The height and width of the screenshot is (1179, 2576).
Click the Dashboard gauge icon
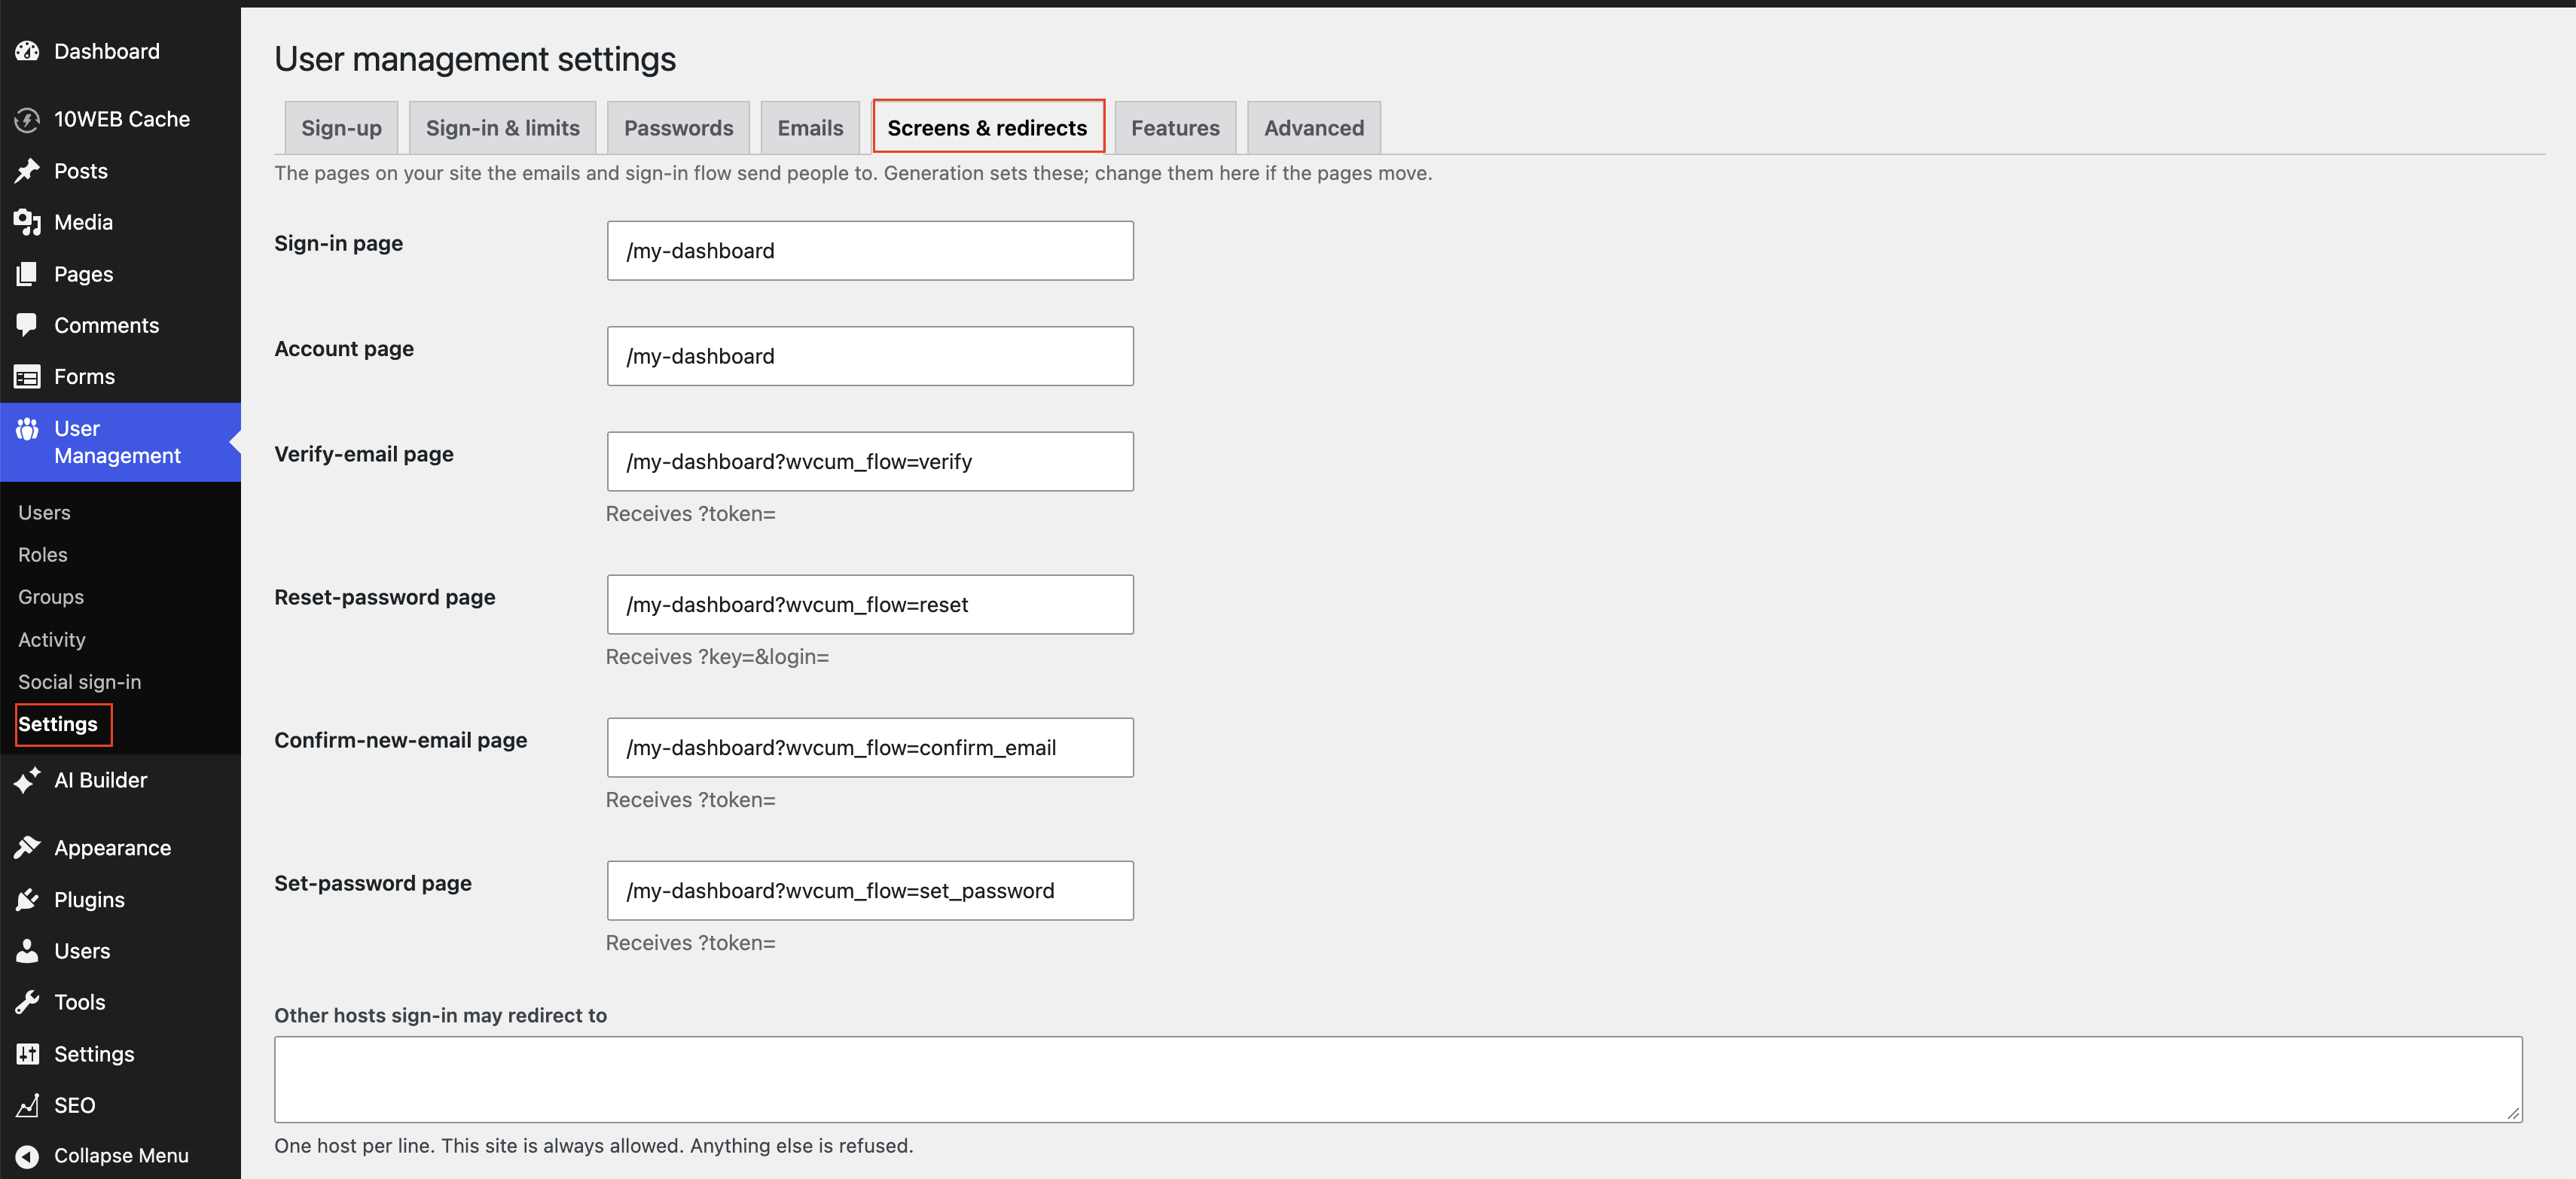point(27,51)
